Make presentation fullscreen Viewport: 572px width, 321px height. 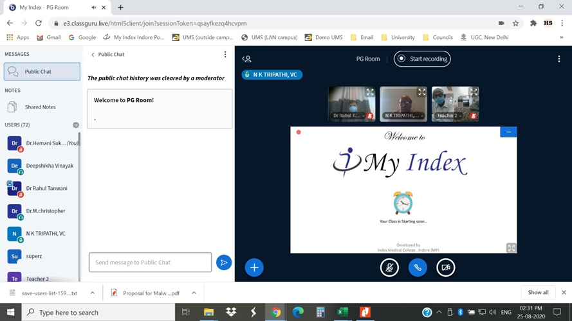[x=512, y=248]
